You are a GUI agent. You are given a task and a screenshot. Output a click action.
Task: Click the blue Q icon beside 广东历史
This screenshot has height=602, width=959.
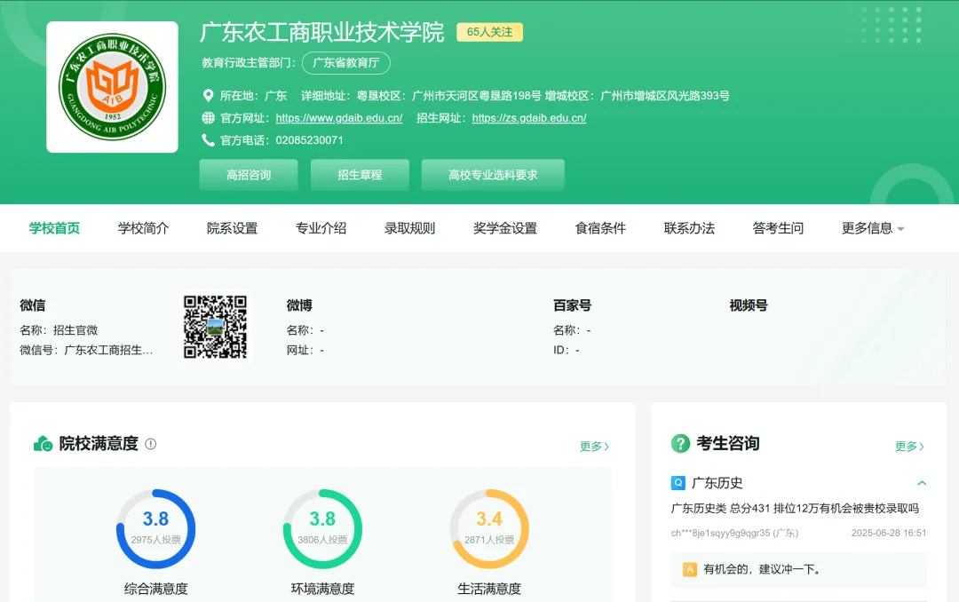point(678,483)
